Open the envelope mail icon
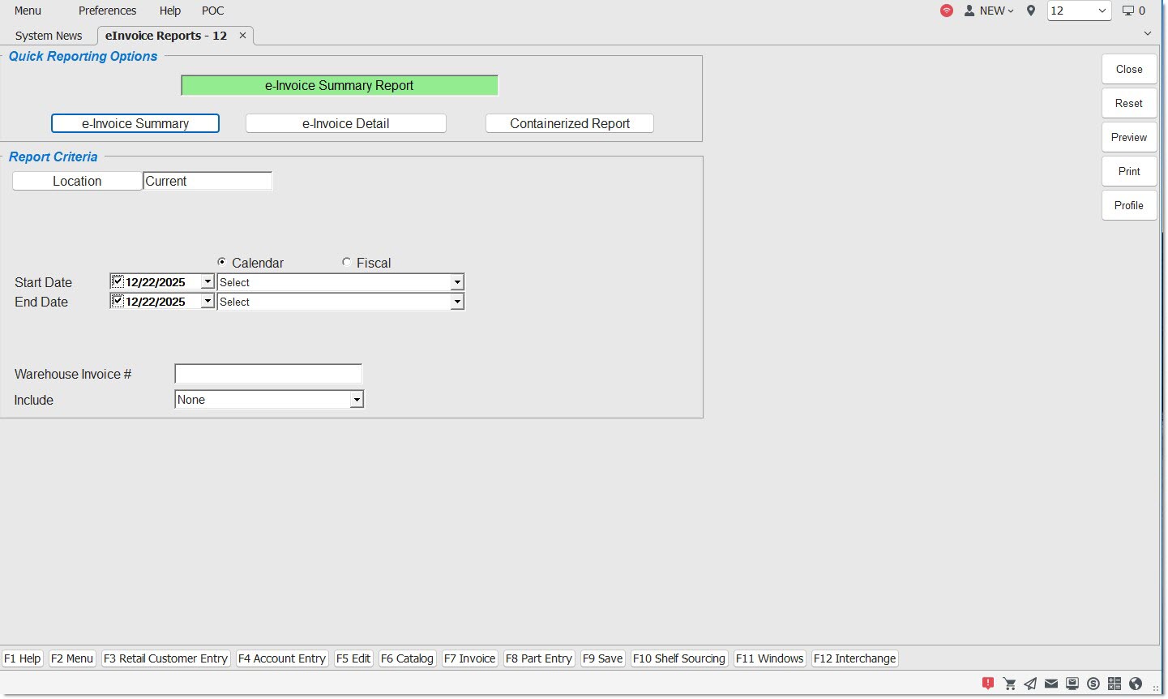The width and height of the screenshot is (1168, 699). pos(1051,684)
